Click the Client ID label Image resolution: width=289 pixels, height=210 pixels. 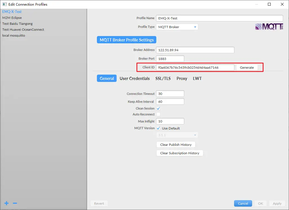(148, 67)
